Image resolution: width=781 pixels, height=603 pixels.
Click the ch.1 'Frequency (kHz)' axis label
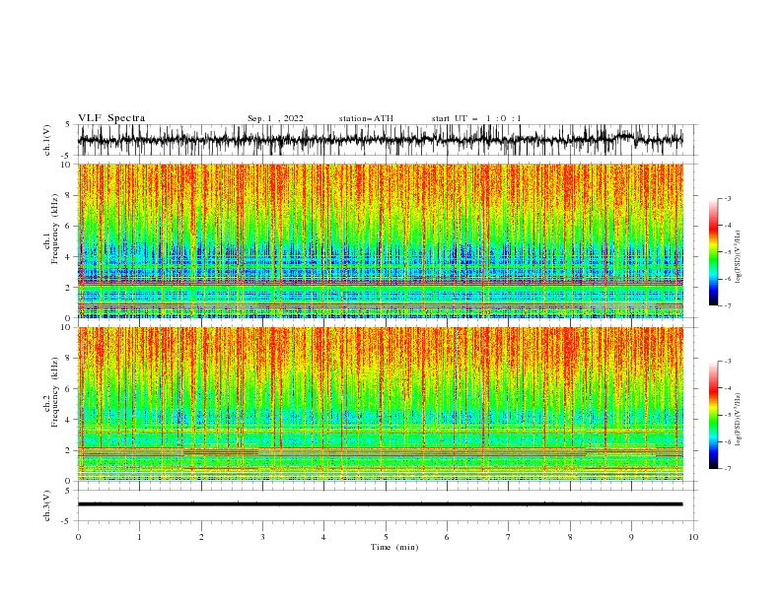[55, 230]
